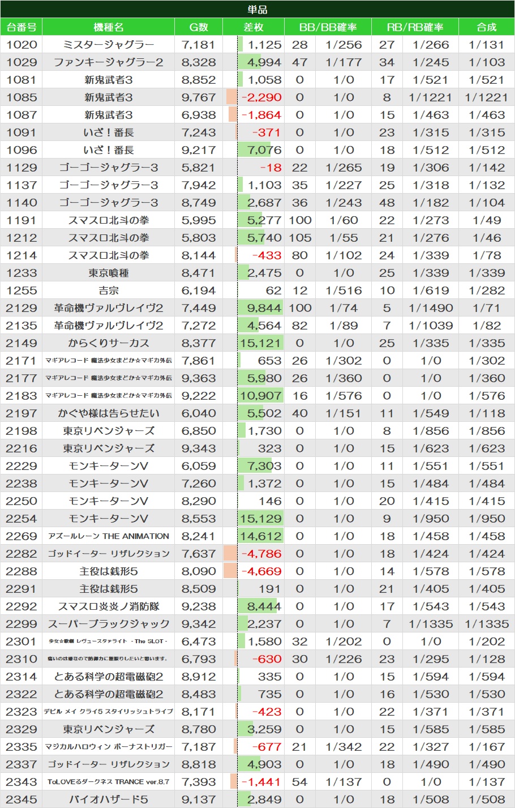Image resolution: width=515 pixels, height=808 pixels.
Task: Click the -4,786 difference value
Action: 261,554
